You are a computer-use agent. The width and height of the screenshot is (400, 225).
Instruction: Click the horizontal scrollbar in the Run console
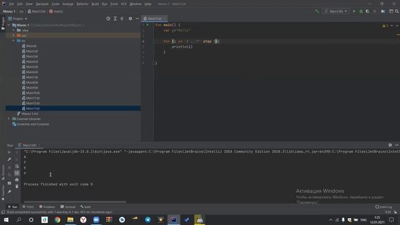[75, 202]
